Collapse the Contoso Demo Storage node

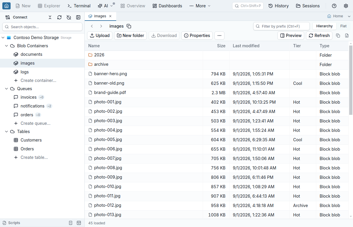pos(3,38)
